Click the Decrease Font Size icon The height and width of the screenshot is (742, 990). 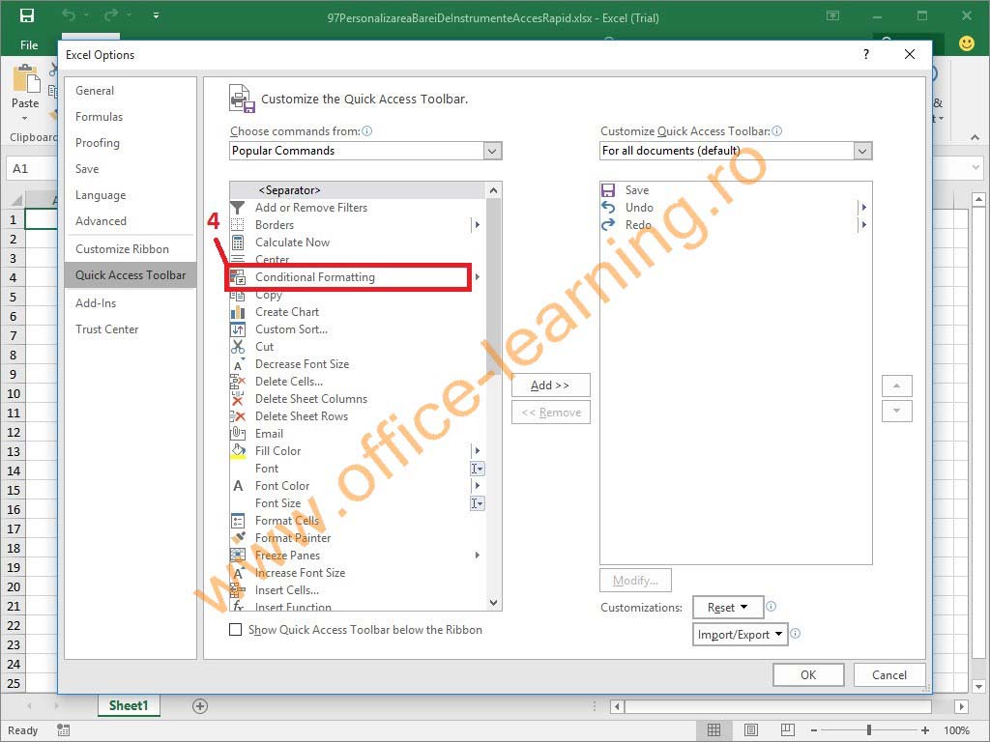238,364
